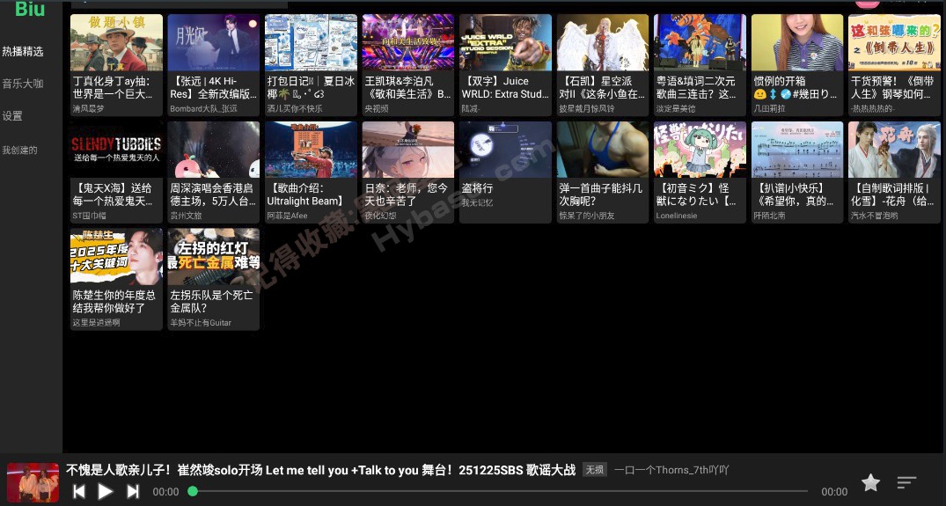Click the artist name 一口一个Thorns_7th吖吖
This screenshot has width=946, height=506.
pyautogui.click(x=671, y=470)
